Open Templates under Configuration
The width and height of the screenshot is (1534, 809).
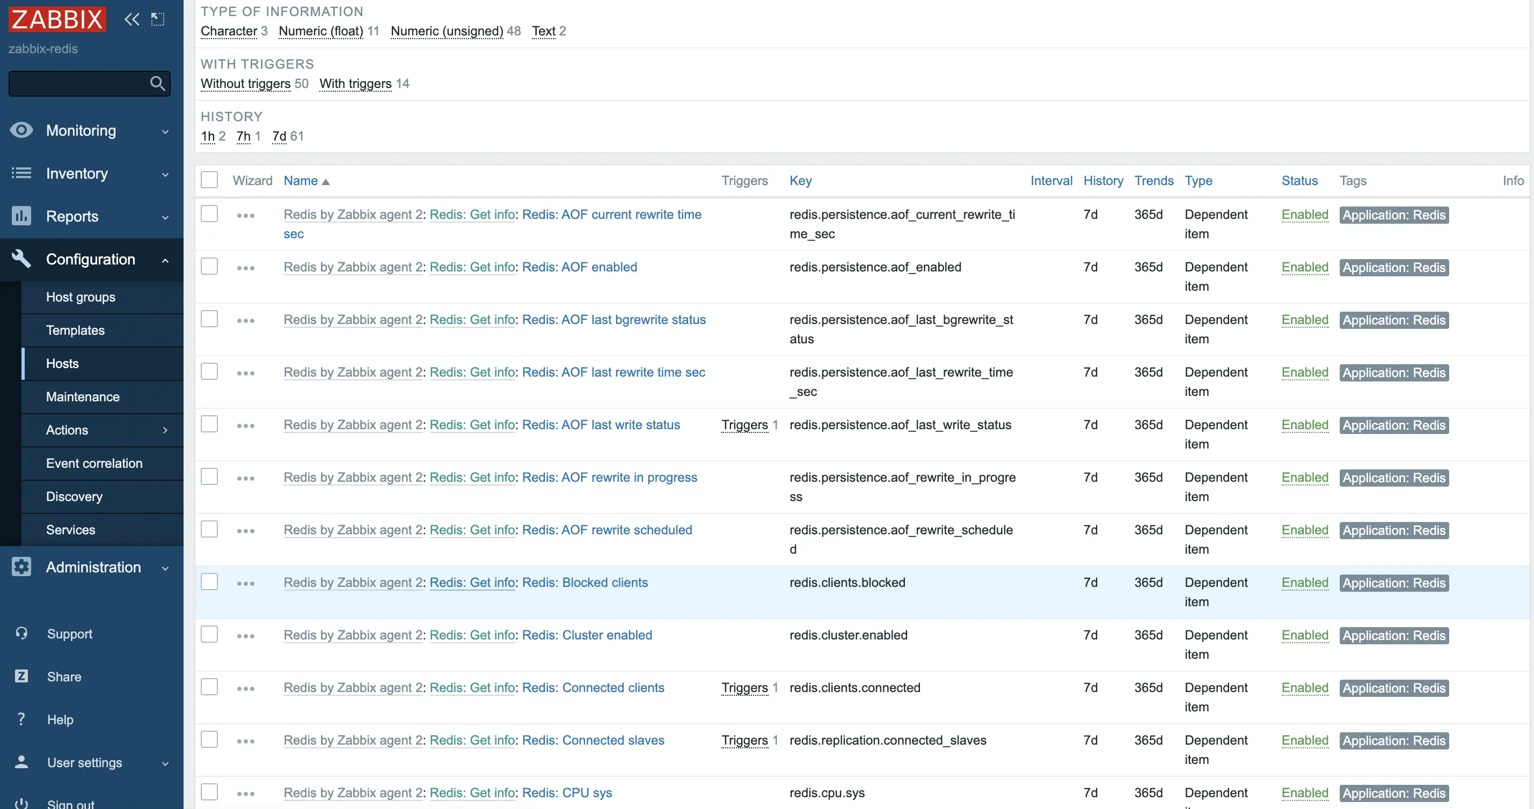[x=75, y=330]
